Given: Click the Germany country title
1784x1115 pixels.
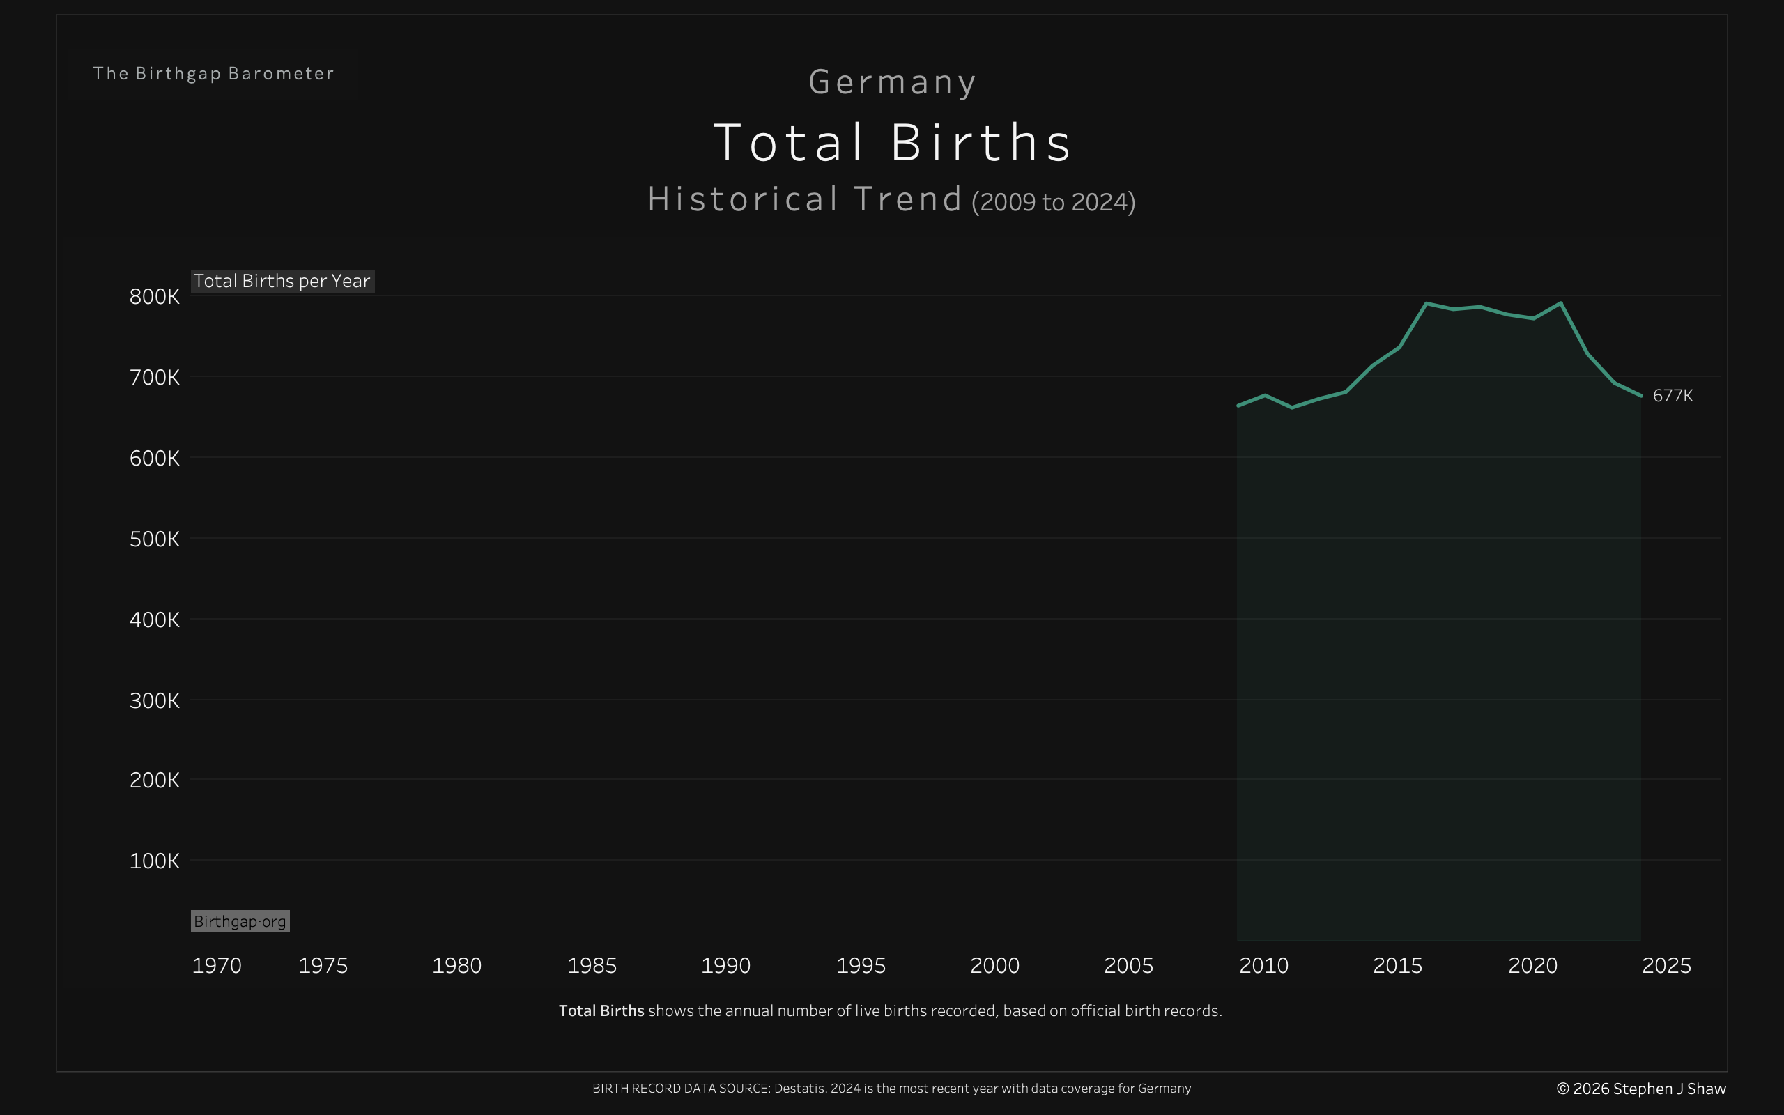Looking at the screenshot, I should (892, 82).
